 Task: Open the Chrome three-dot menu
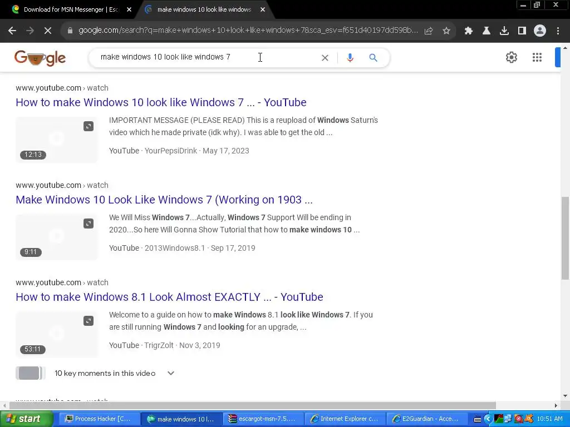click(x=558, y=31)
